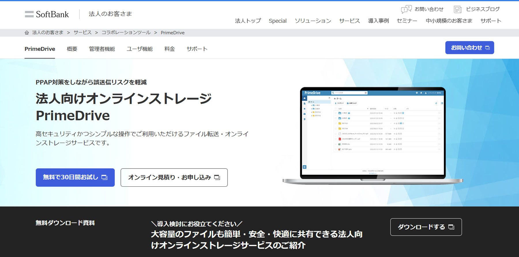Click the blue お問い合わせ button
The width and height of the screenshot is (519, 257).
click(x=470, y=48)
